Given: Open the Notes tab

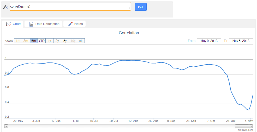Looking at the screenshot, I should 78,24.
